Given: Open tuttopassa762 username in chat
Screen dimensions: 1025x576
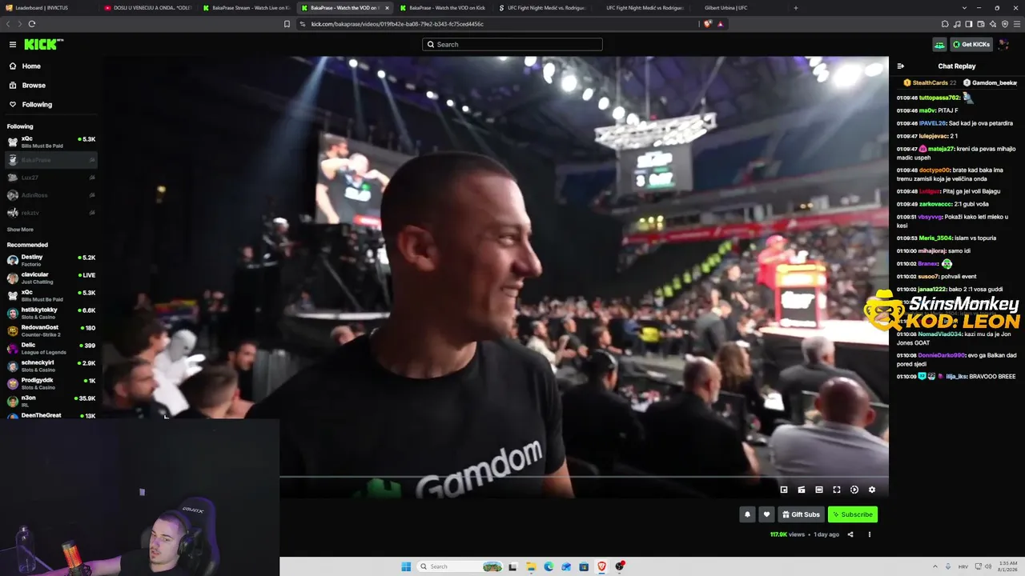Looking at the screenshot, I should (939, 98).
